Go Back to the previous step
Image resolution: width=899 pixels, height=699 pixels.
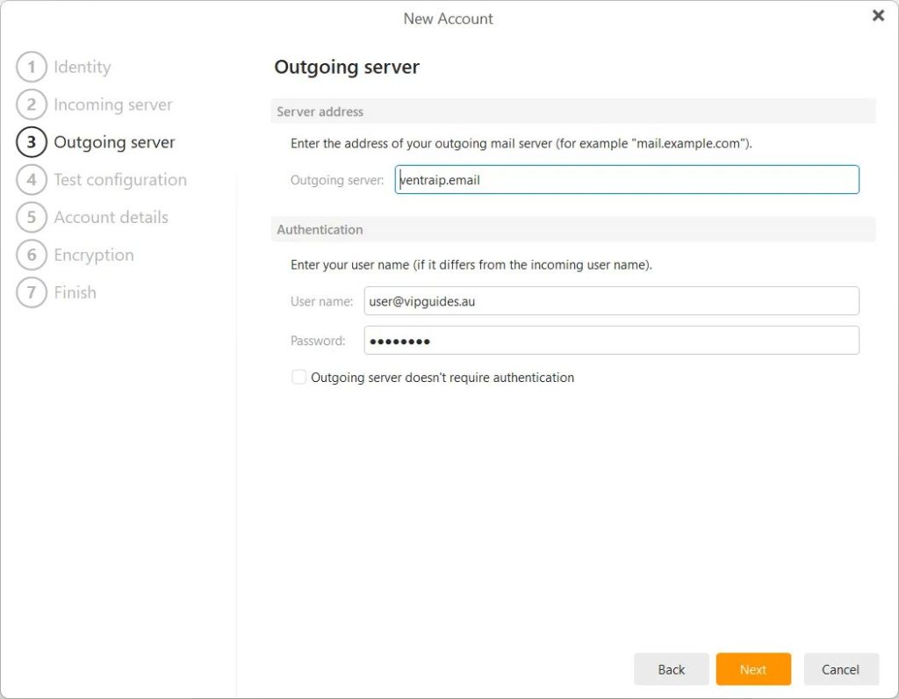click(671, 669)
